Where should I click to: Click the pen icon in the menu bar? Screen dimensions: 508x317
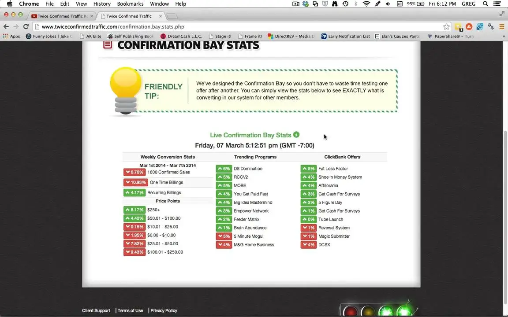(x=377, y=4)
